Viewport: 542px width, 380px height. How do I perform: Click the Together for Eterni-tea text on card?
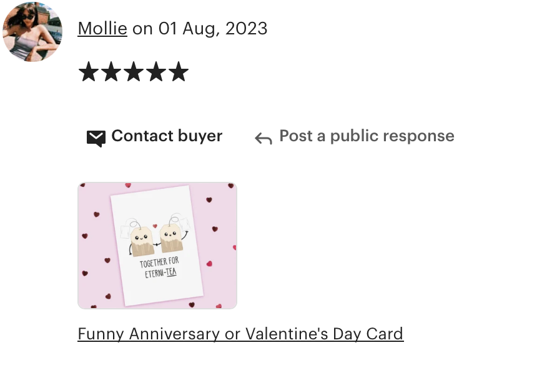[160, 267]
